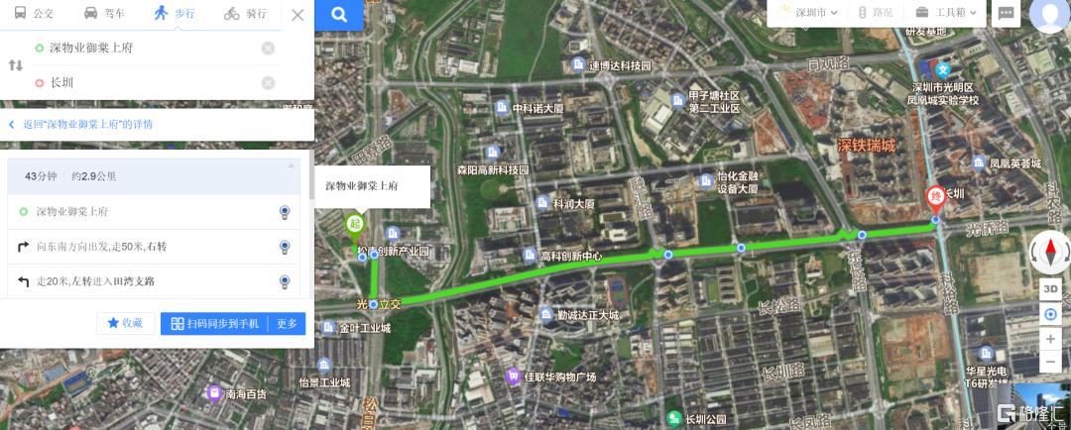This screenshot has width=1071, height=430.
Task: Clear the 长圳 destination field
Action: pos(269,82)
